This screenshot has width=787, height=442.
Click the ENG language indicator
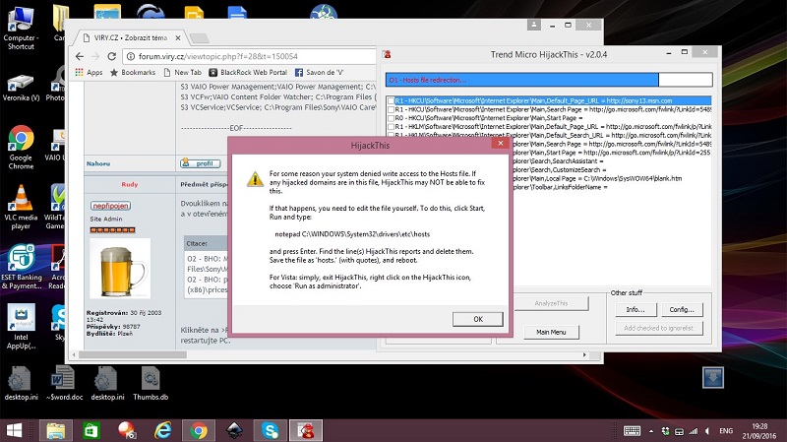point(726,431)
